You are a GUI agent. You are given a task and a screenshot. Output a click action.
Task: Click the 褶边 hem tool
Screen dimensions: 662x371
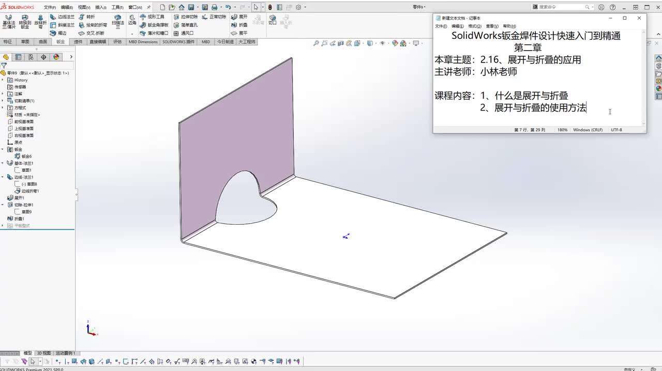(x=58, y=33)
